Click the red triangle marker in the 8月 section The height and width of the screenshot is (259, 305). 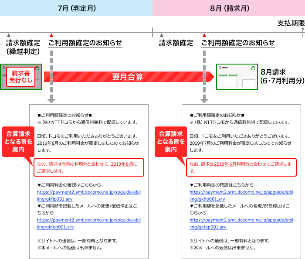[x=204, y=35]
